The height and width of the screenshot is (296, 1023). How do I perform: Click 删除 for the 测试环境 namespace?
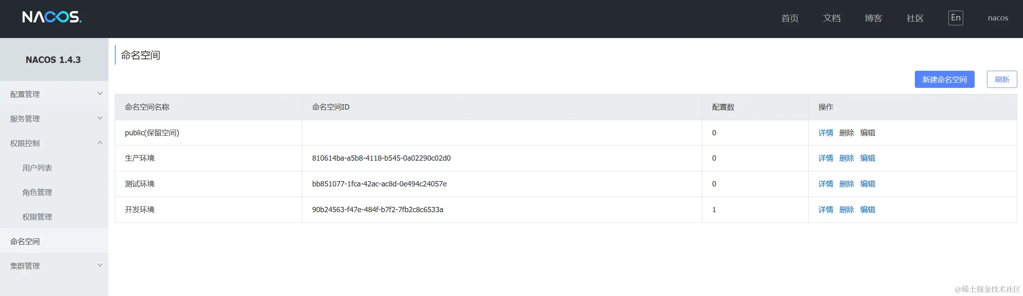tap(846, 184)
